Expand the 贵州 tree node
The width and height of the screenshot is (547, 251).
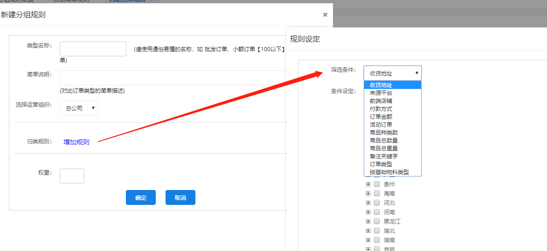tap(368, 184)
